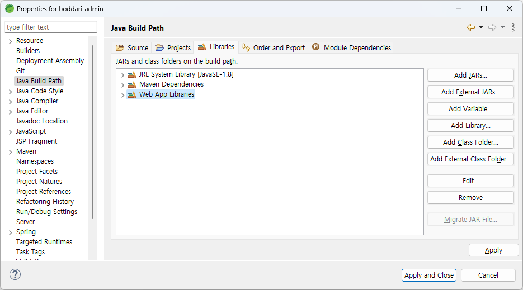Switch to the Source tab

pos(132,47)
